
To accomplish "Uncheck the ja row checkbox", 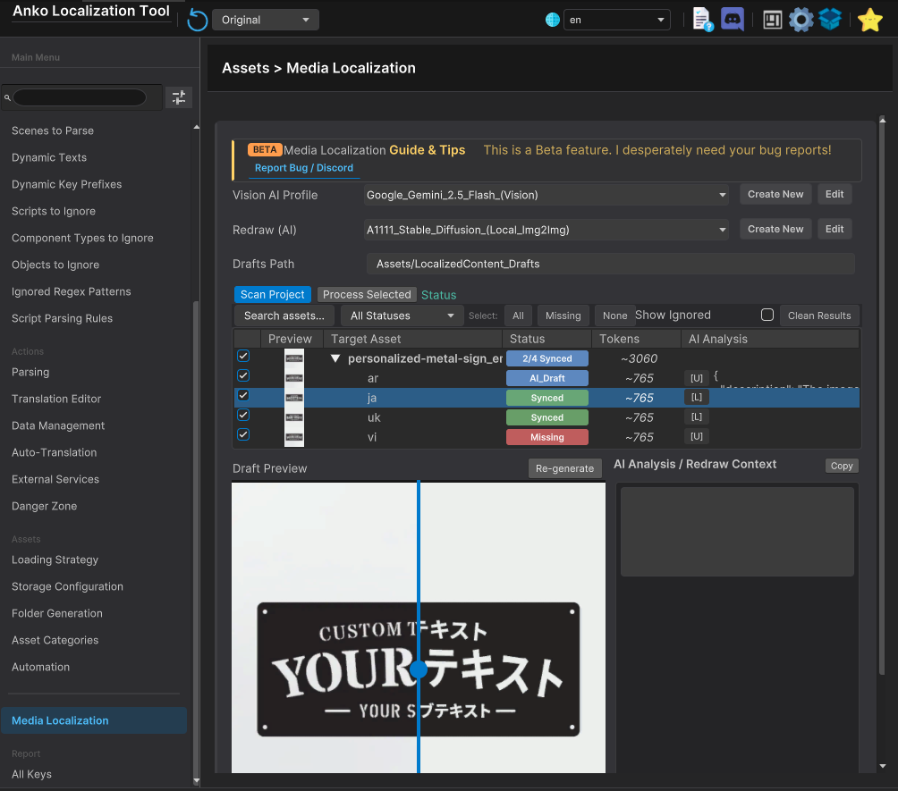I will [x=243, y=395].
